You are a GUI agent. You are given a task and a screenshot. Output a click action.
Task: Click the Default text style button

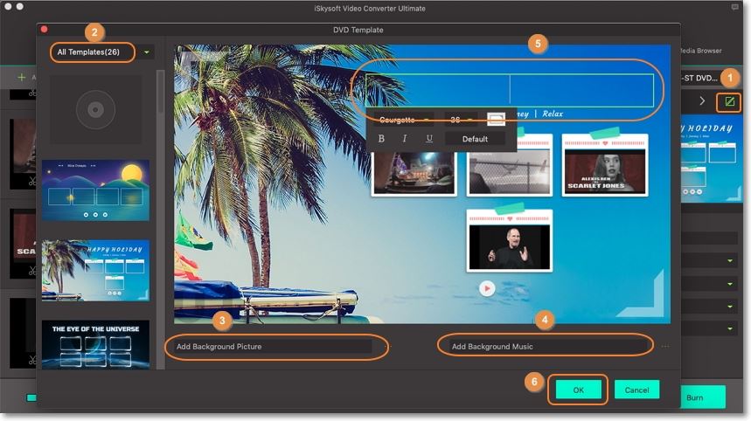coord(475,139)
